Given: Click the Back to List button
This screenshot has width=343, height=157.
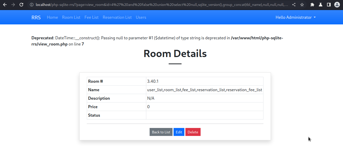Looking at the screenshot, I should point(161,132).
